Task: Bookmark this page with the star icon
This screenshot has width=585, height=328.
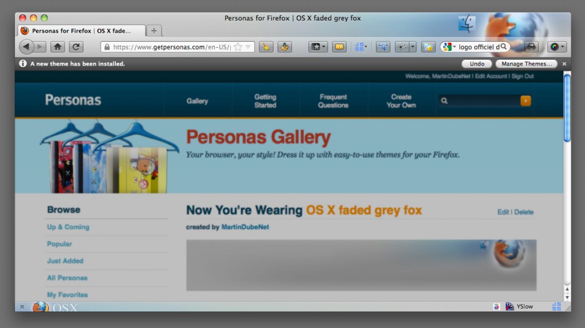Action: [x=238, y=47]
